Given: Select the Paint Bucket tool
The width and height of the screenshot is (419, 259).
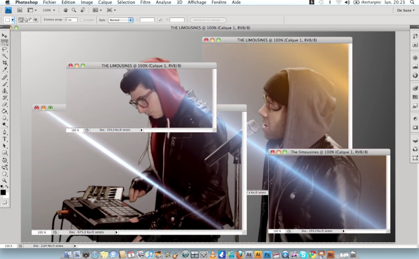Looking at the screenshot, I should click(x=5, y=111).
